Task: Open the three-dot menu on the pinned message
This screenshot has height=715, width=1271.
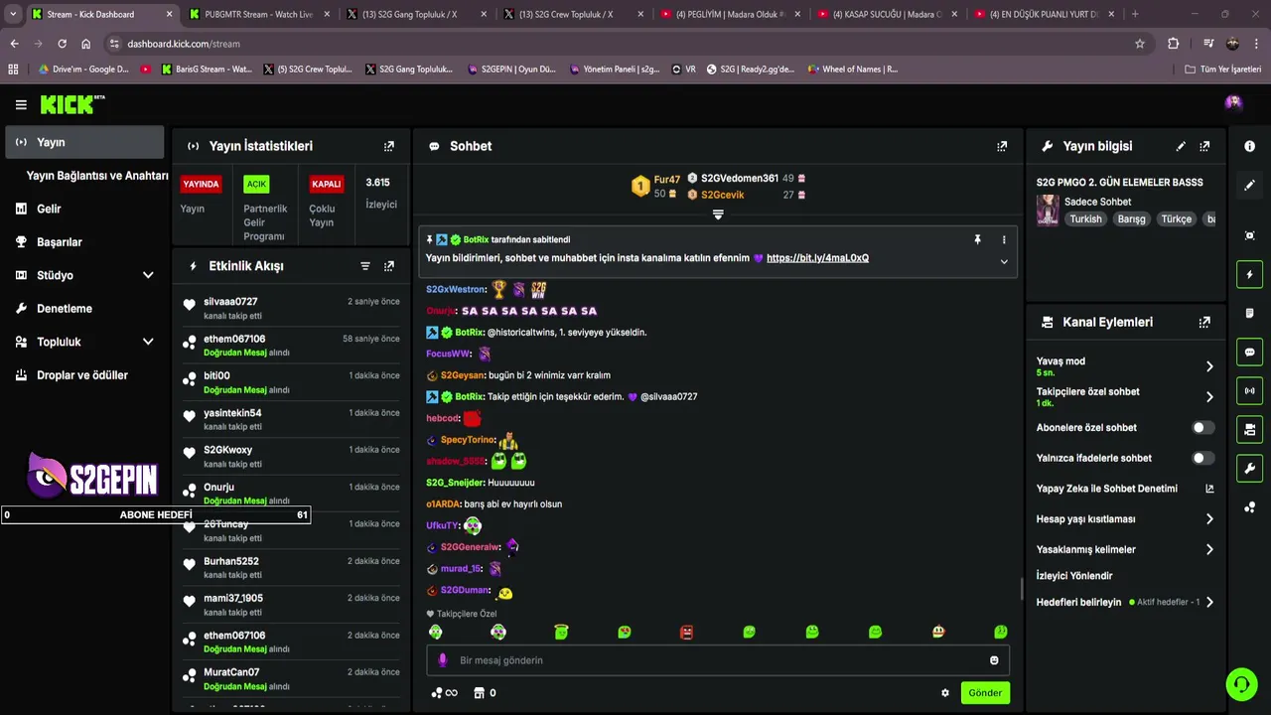Action: [x=1004, y=239]
